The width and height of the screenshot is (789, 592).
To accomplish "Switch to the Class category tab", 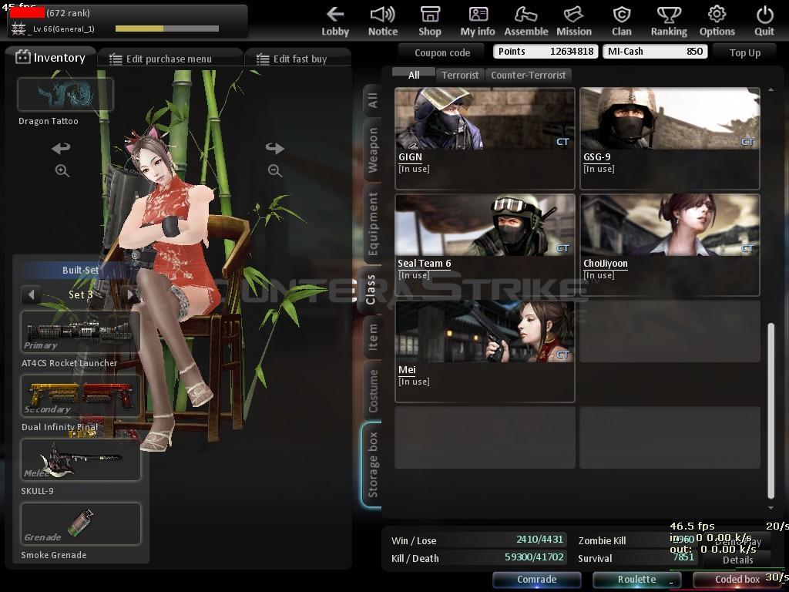I will pyautogui.click(x=371, y=290).
